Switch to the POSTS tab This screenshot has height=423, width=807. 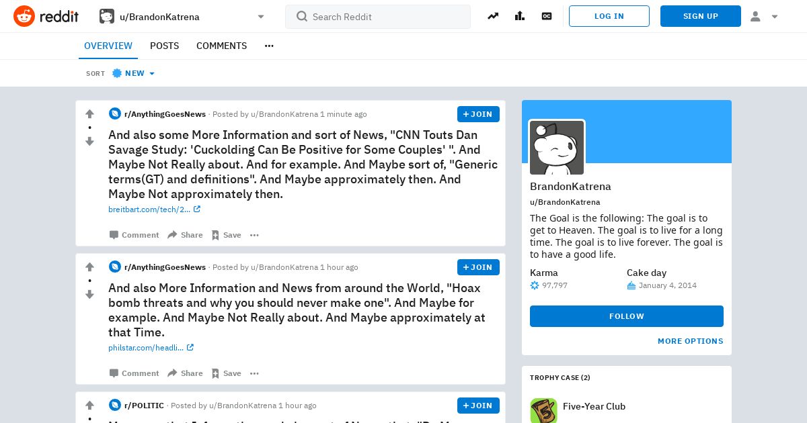point(164,46)
